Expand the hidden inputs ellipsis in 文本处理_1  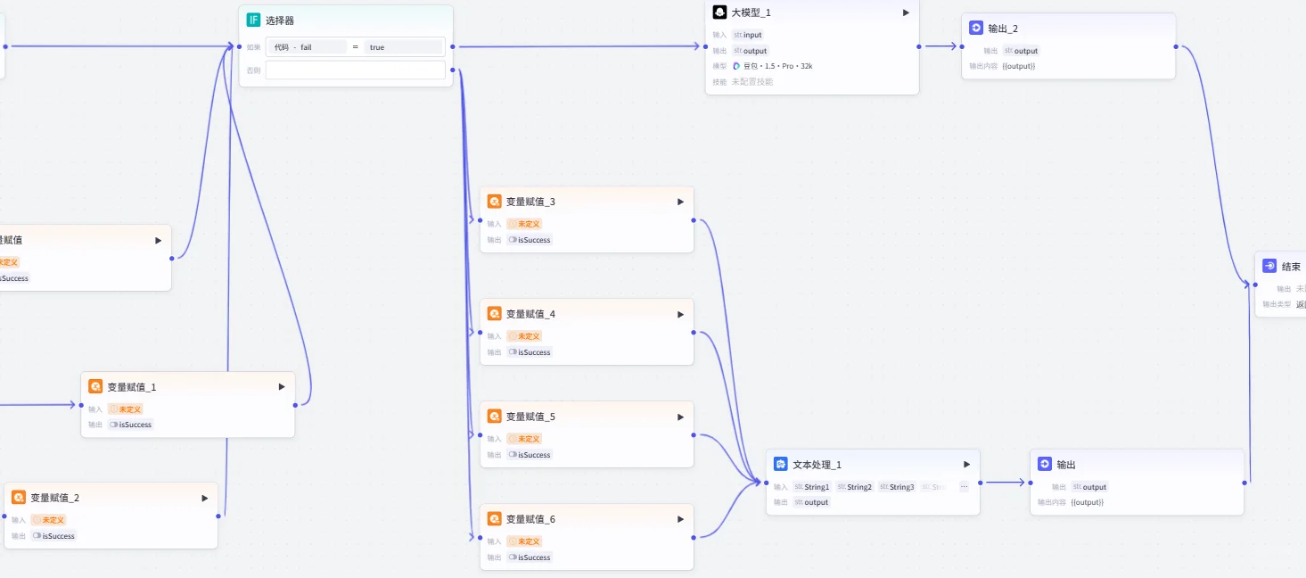(x=964, y=487)
